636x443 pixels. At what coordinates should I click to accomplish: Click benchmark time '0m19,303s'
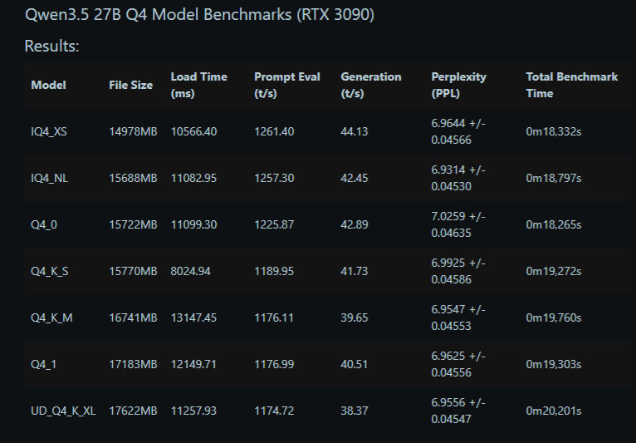553,364
